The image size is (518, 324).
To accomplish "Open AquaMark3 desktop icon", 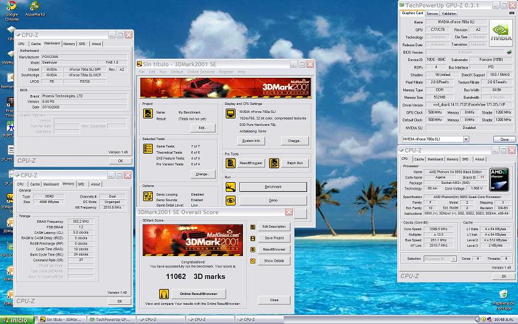I will click(x=35, y=9).
